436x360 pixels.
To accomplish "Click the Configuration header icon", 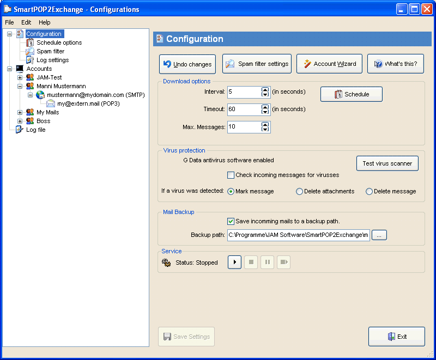I will [160, 39].
